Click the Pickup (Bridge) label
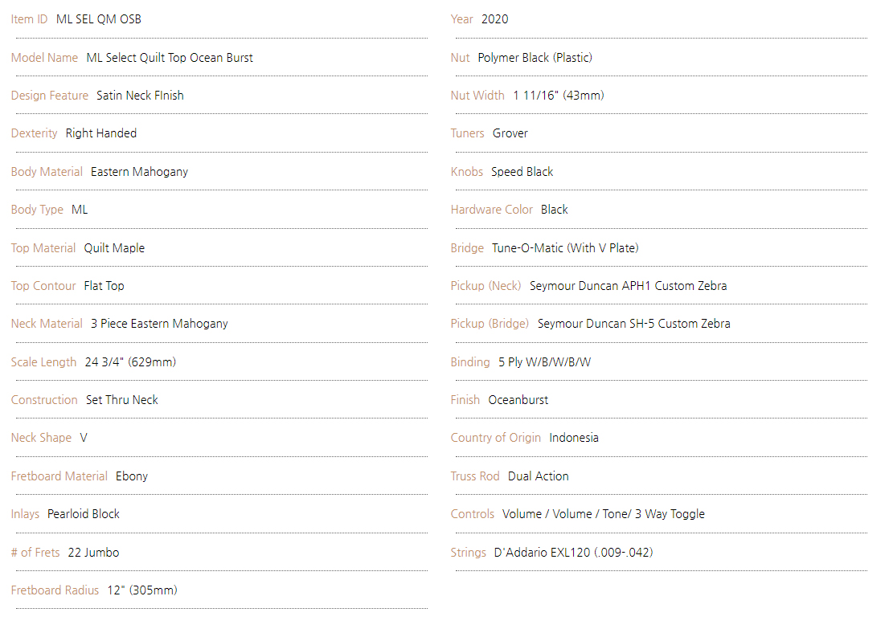The height and width of the screenshot is (637, 889). [490, 324]
